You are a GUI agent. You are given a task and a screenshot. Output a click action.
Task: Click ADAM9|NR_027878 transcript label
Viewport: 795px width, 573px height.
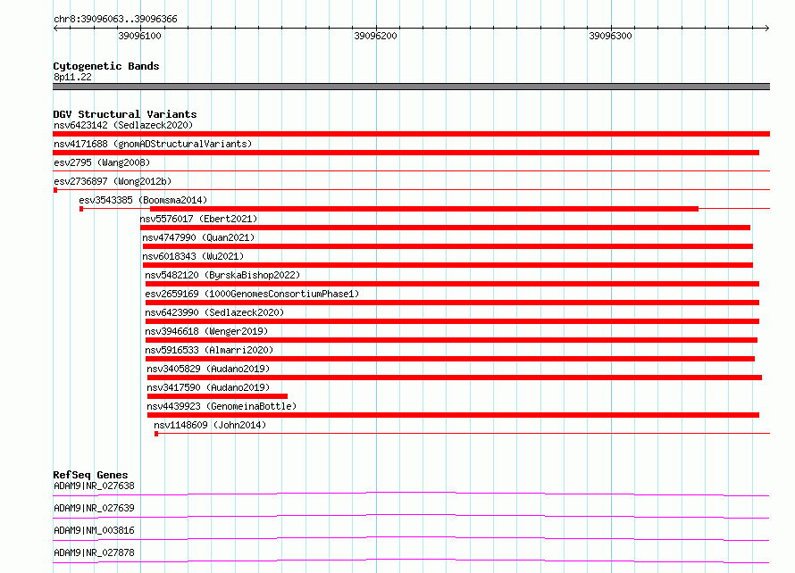(x=94, y=552)
